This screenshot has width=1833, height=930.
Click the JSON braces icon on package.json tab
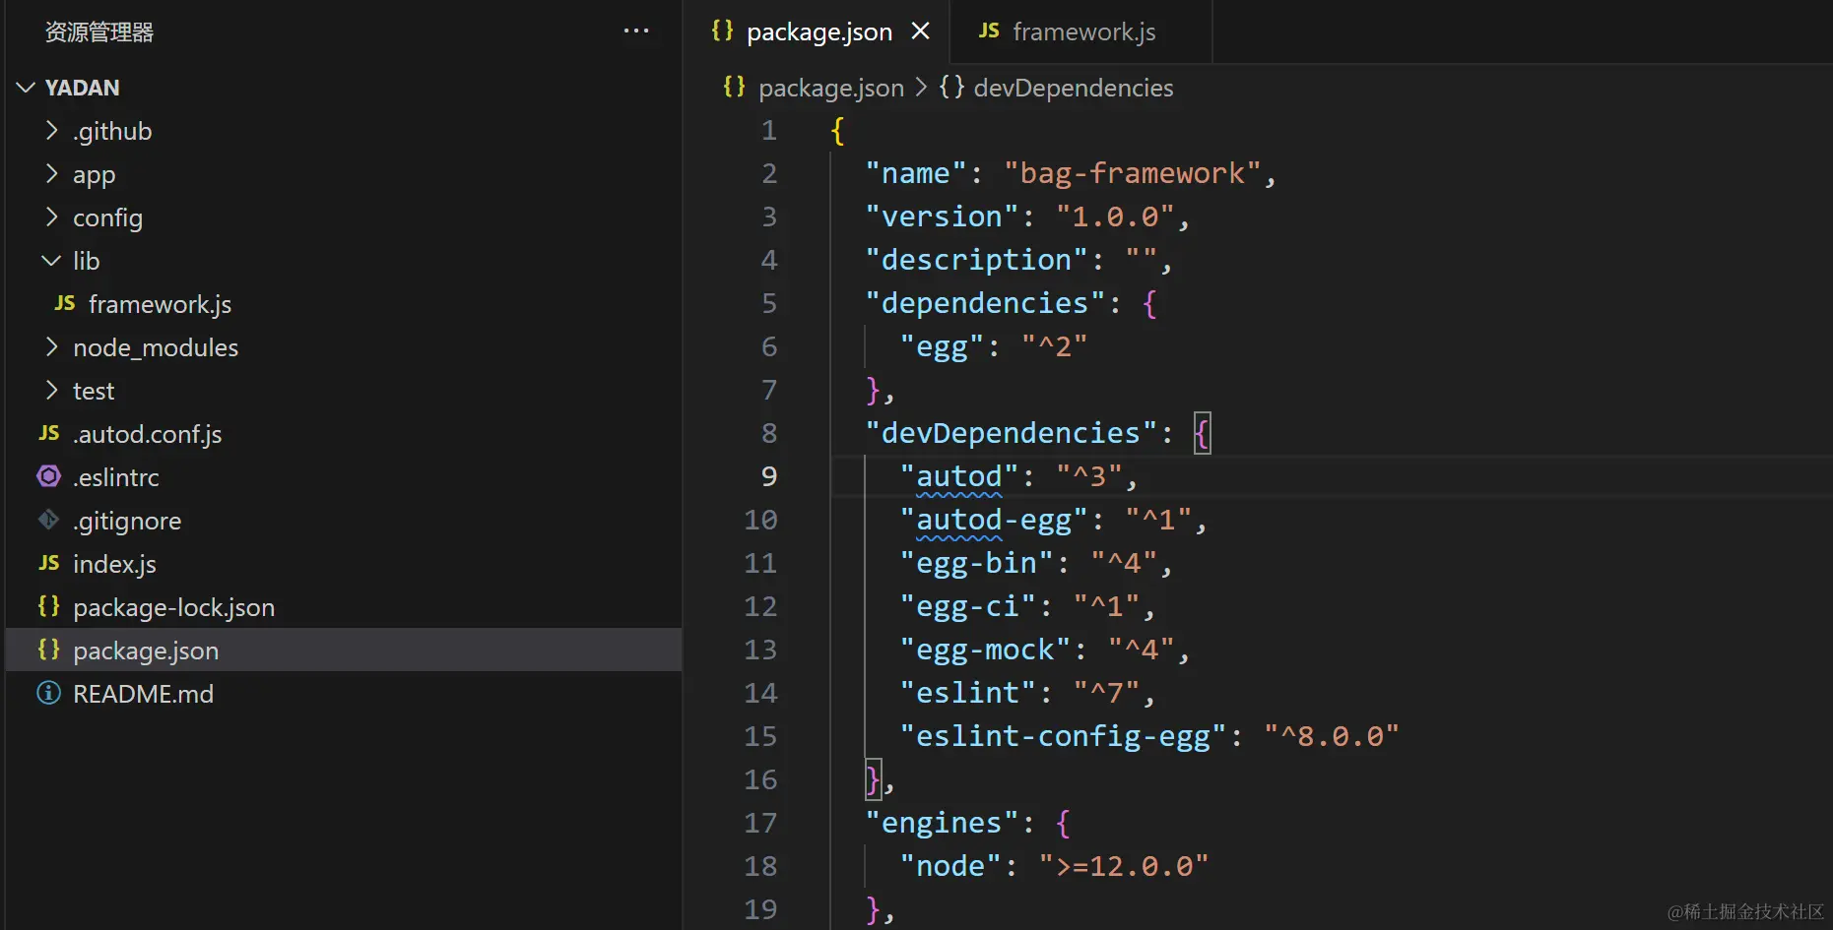tap(722, 31)
